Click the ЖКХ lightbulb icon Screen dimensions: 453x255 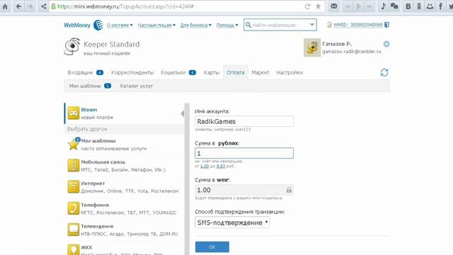[x=74, y=250]
